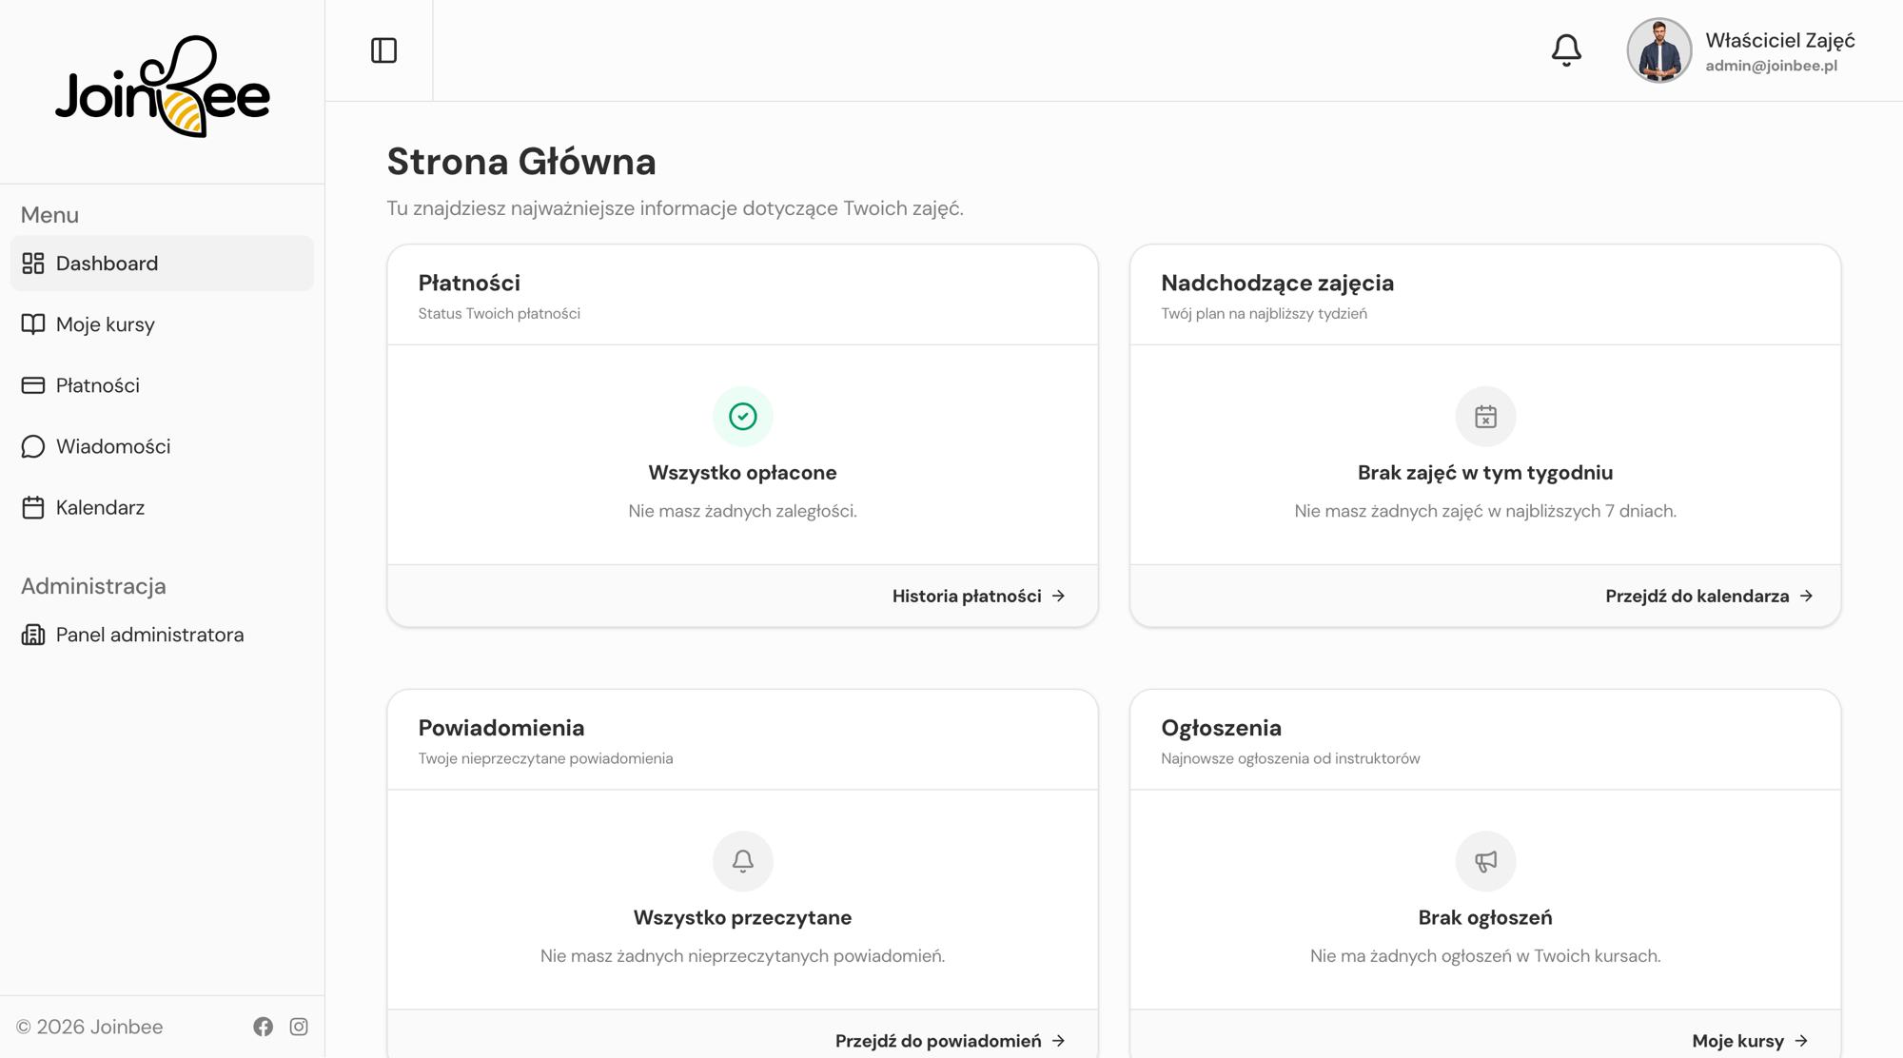
Task: Click the Administracja section label
Action: (93, 586)
